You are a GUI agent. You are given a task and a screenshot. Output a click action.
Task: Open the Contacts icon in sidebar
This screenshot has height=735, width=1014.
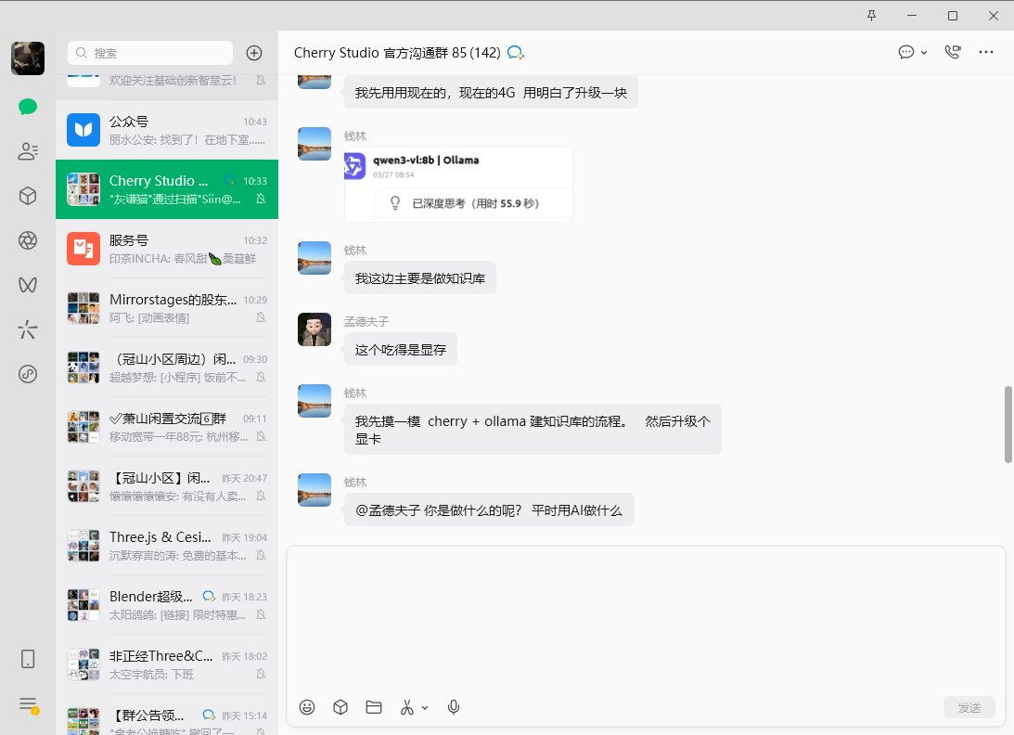[x=28, y=151]
